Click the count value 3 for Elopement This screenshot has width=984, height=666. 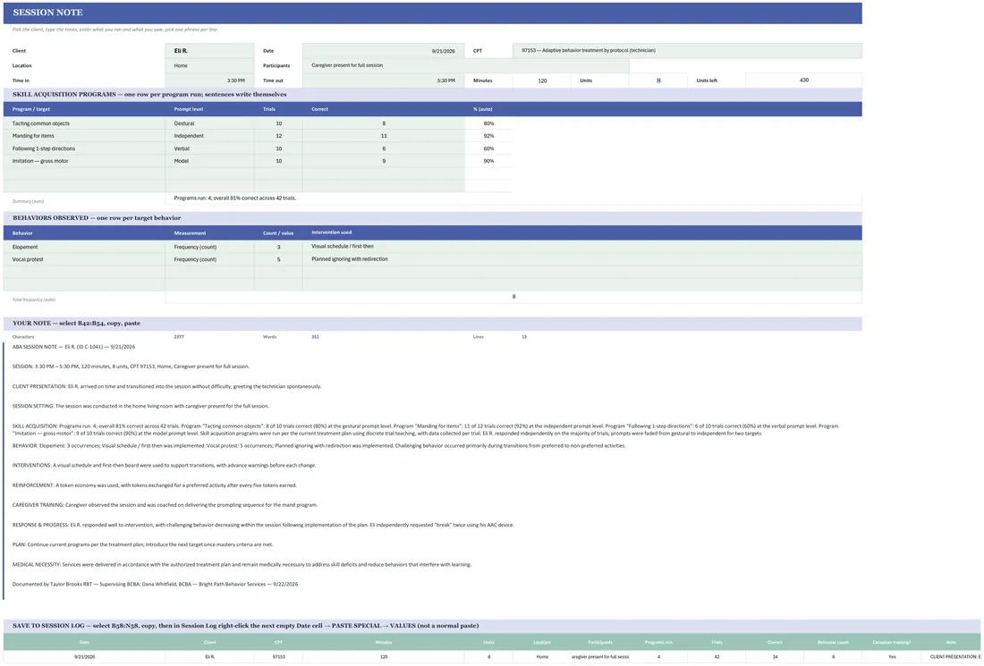pos(278,247)
